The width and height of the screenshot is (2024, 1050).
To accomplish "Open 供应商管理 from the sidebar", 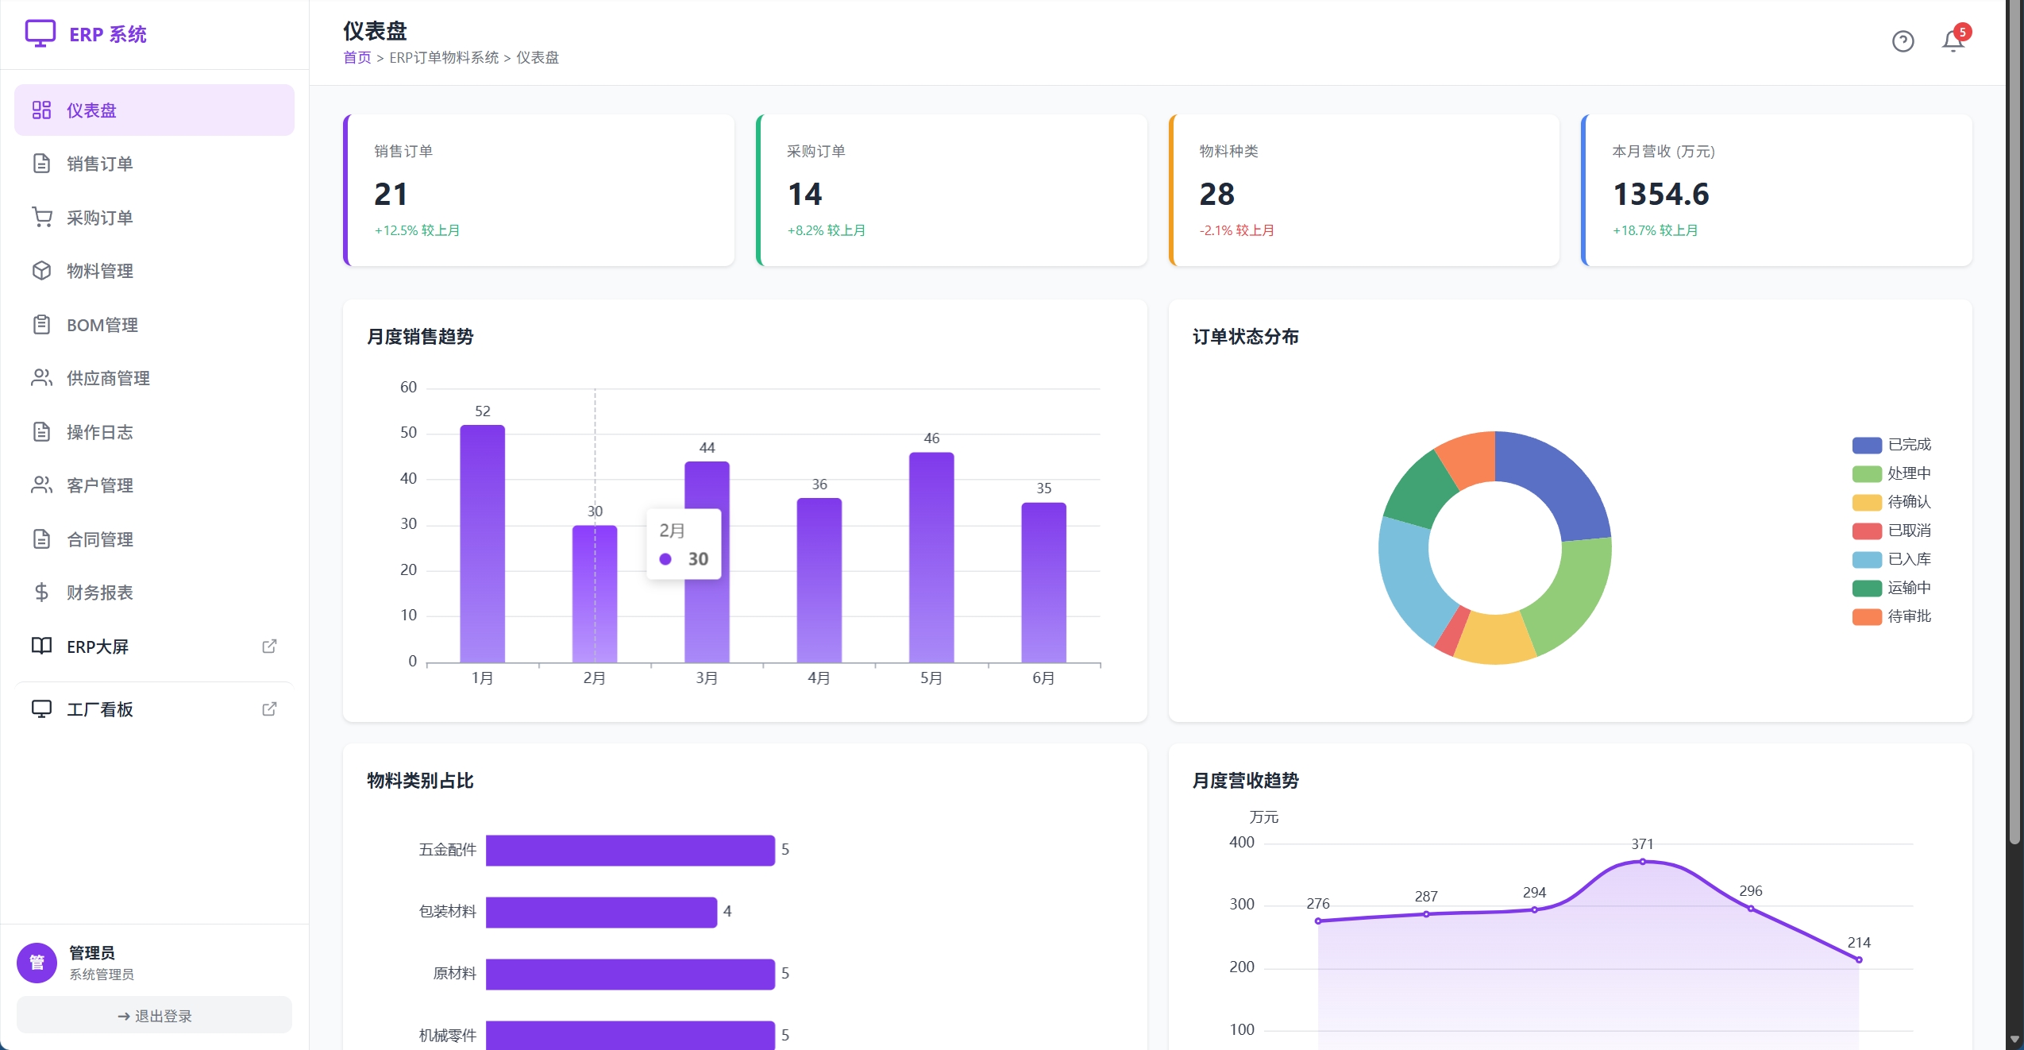I will [x=154, y=378].
